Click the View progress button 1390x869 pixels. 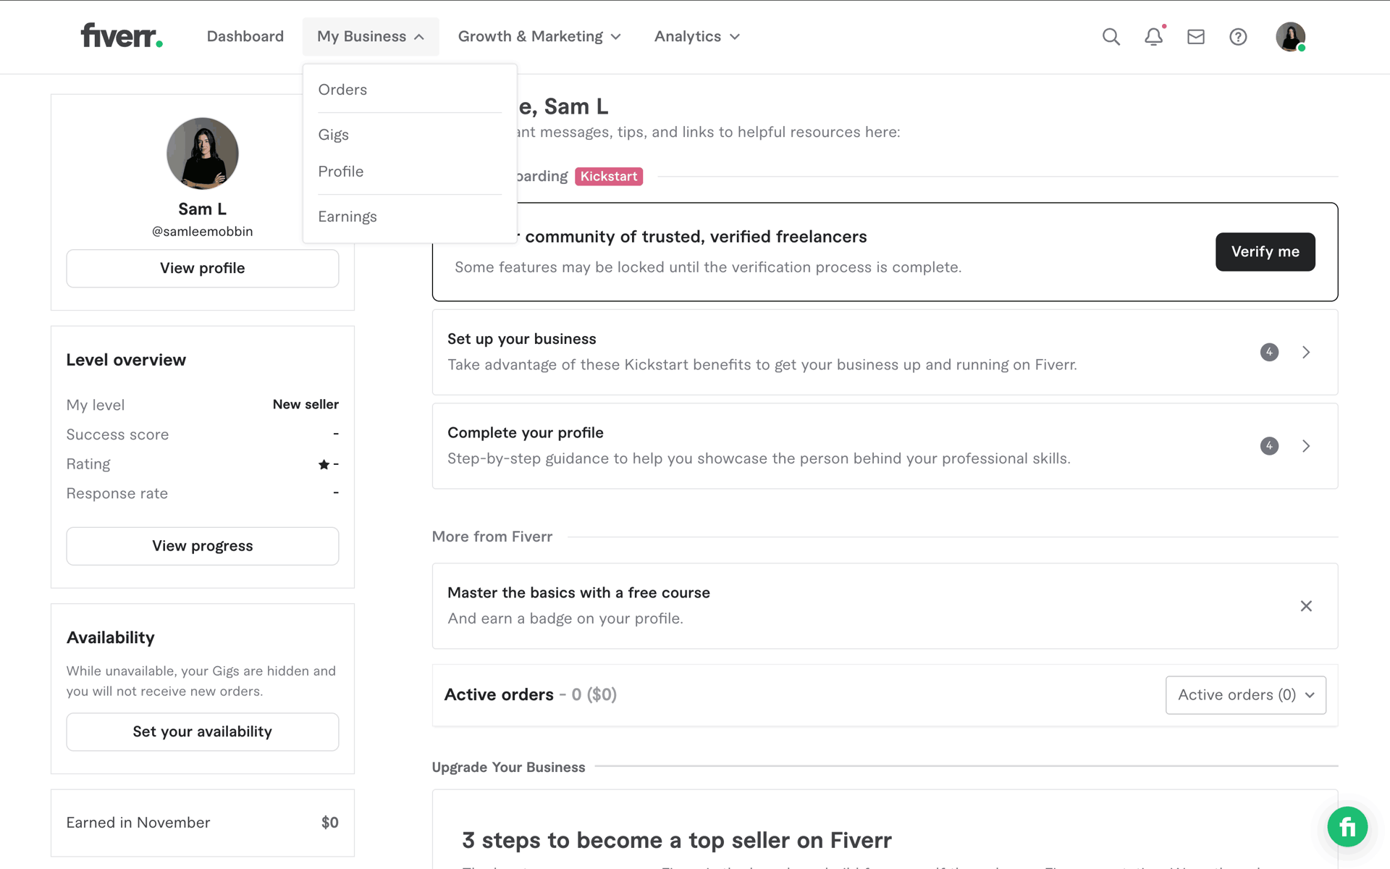tap(203, 547)
